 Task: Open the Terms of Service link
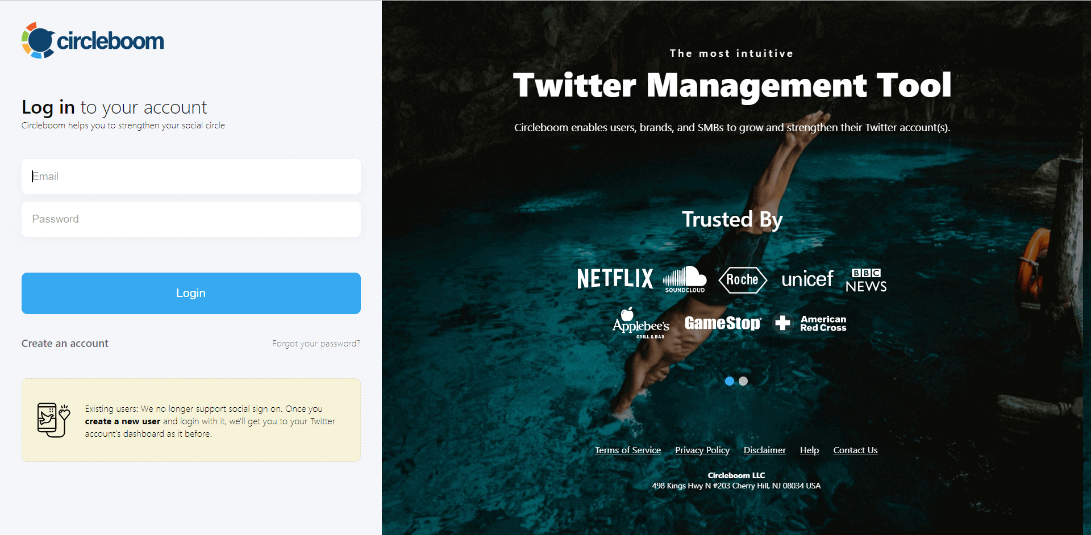point(628,450)
